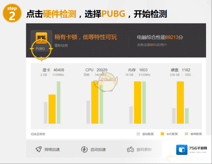
Task: Click the yellow bar in the 内存 chart
Action: click(x=138, y=102)
